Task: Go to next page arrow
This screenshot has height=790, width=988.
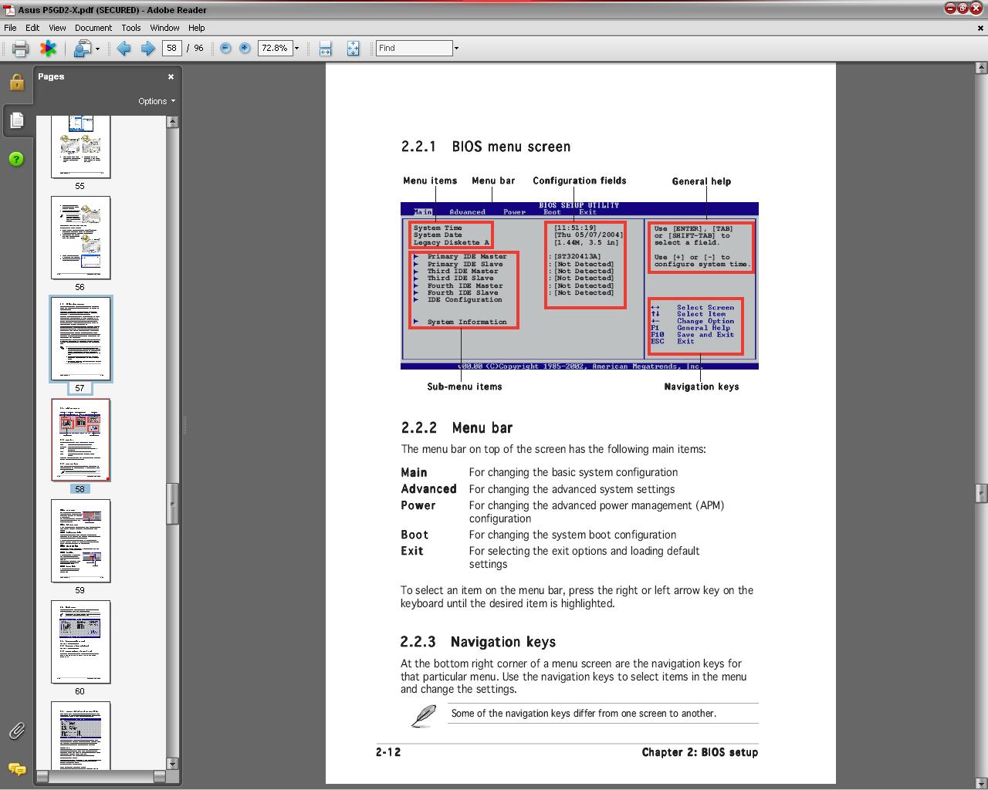Action: point(147,49)
